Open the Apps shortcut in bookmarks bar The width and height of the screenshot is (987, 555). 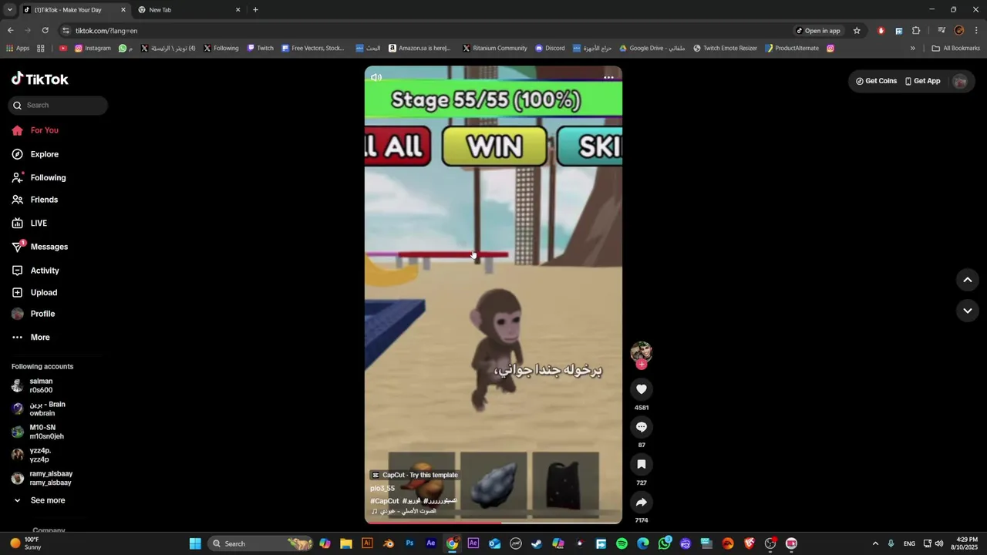[17, 48]
